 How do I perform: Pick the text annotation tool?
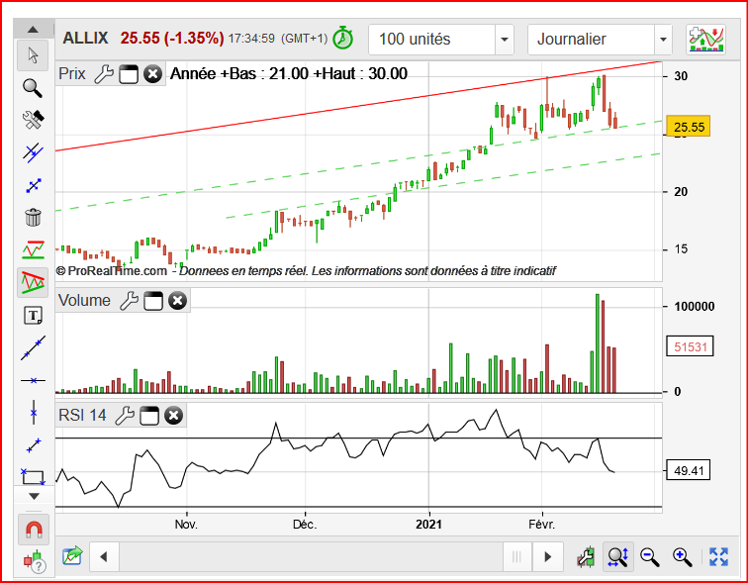[x=33, y=316]
